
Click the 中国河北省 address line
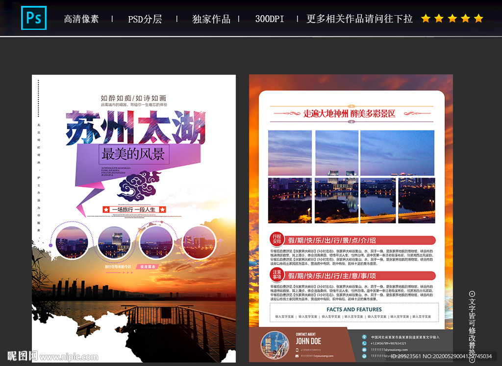click(x=405, y=337)
